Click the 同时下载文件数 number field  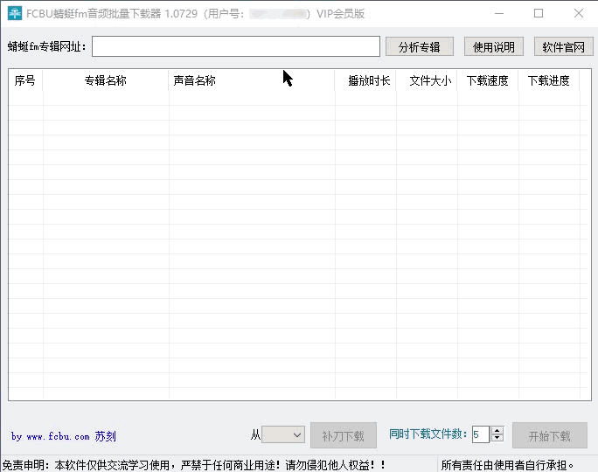481,434
